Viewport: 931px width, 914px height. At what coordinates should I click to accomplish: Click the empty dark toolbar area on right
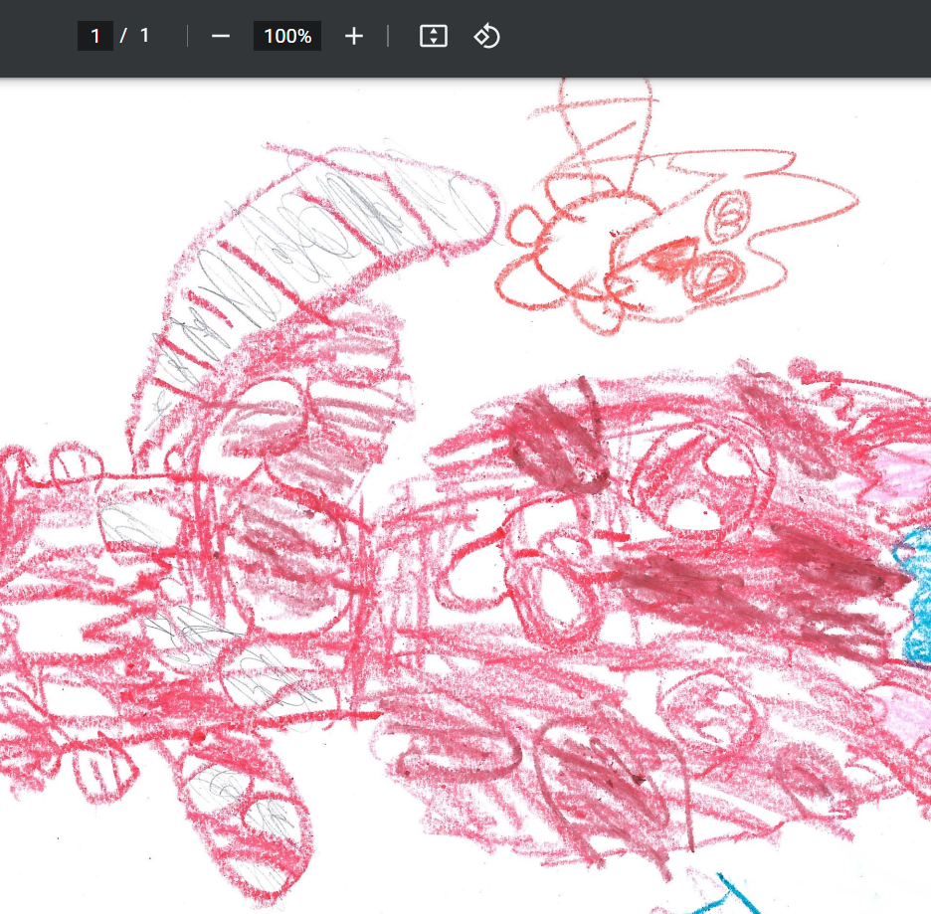[716, 37]
